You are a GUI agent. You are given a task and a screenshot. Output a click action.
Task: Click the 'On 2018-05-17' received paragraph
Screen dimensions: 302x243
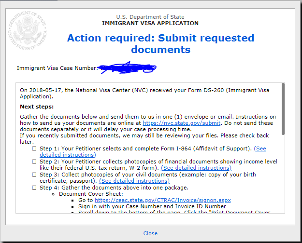pyautogui.click(x=144, y=93)
